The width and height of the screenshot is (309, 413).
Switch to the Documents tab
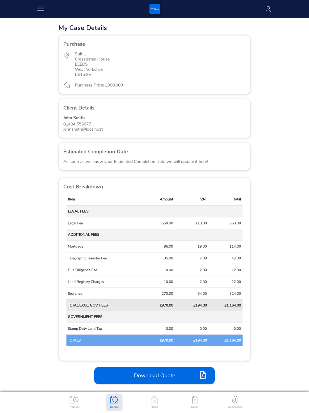click(x=235, y=402)
